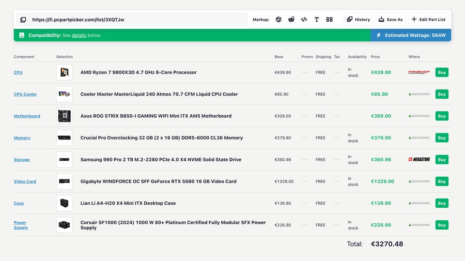465x261 pixels.
Task: Click Datatronic logo in Motherboard row
Action: click(x=419, y=116)
